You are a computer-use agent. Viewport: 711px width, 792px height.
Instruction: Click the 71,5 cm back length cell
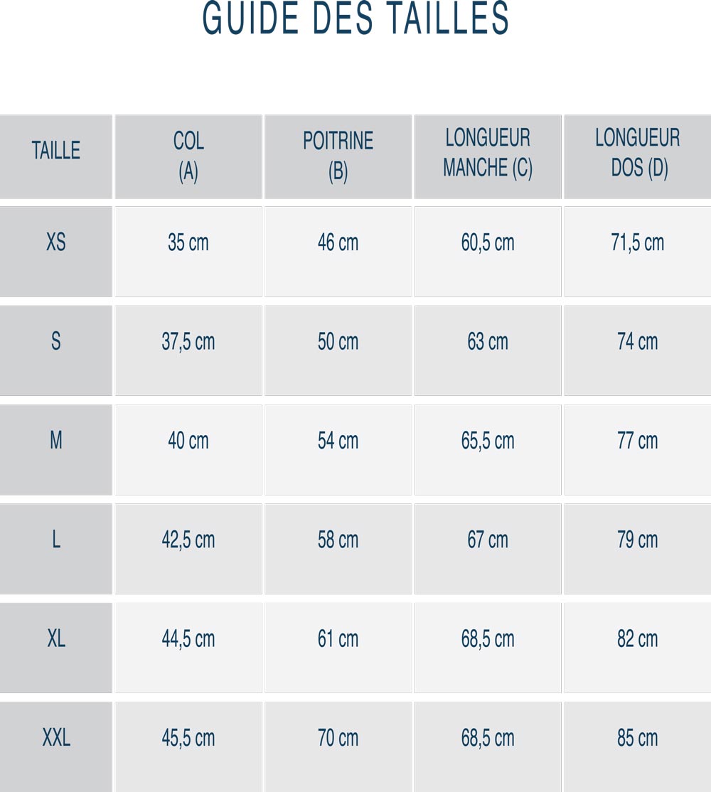638,242
